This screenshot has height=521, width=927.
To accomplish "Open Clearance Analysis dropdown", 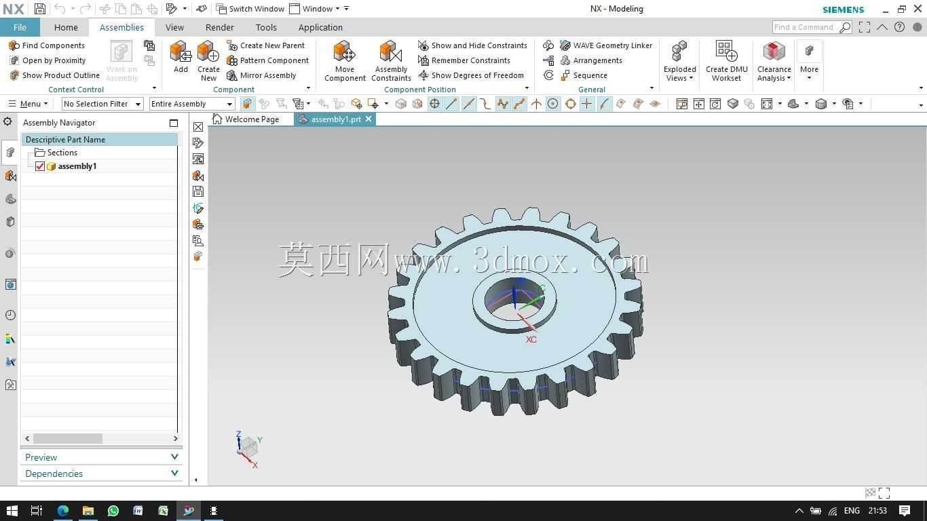I will (774, 61).
